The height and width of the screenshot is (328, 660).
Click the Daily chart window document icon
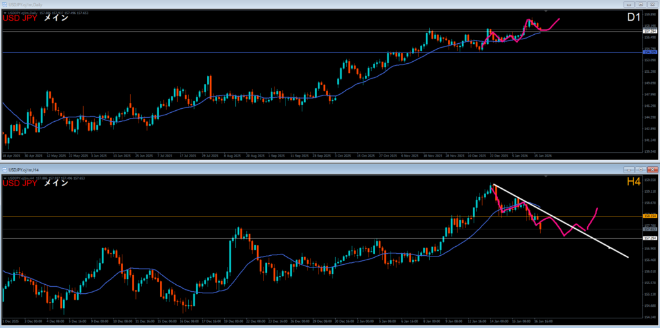click(x=6, y=4)
